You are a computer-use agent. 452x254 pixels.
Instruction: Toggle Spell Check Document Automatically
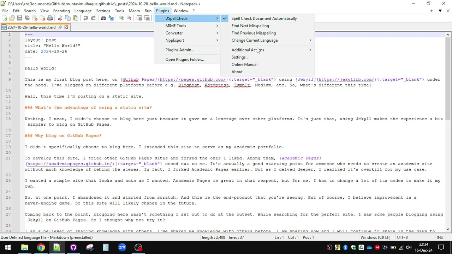point(264,18)
